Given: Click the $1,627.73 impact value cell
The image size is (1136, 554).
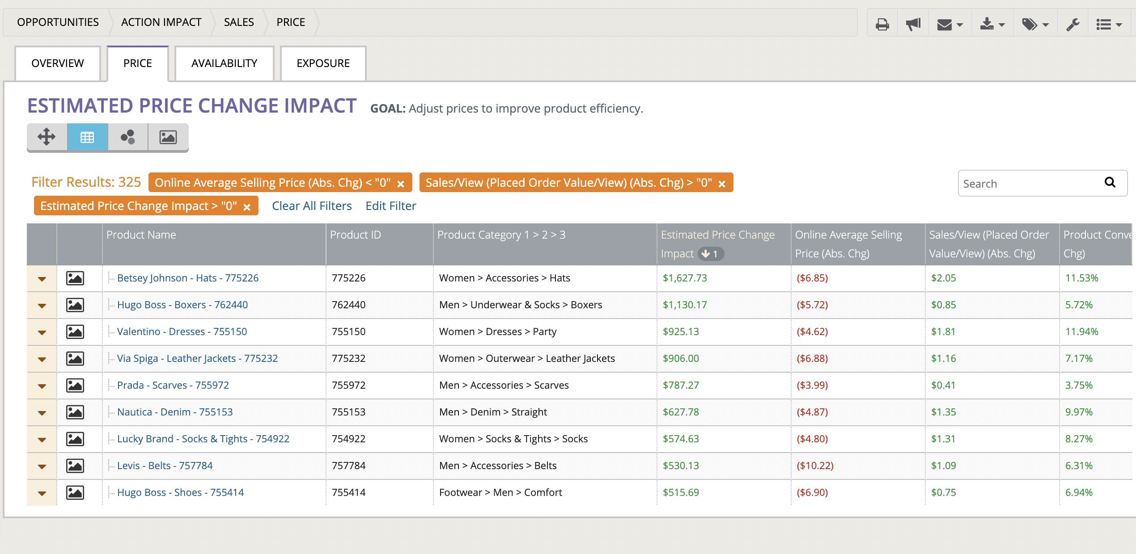Looking at the screenshot, I should pyautogui.click(x=685, y=278).
